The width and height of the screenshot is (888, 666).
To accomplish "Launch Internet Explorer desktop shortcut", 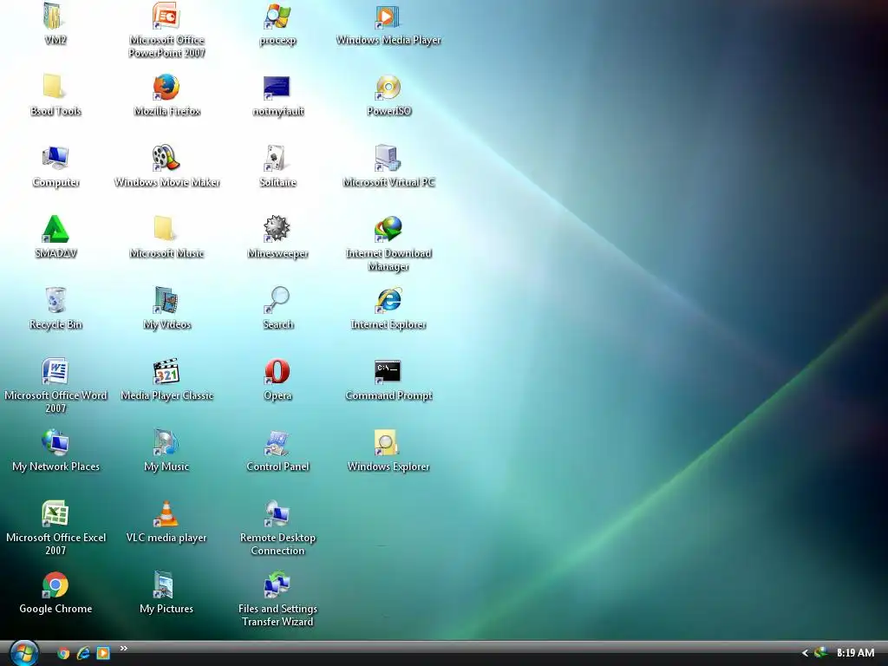I will coord(388,300).
